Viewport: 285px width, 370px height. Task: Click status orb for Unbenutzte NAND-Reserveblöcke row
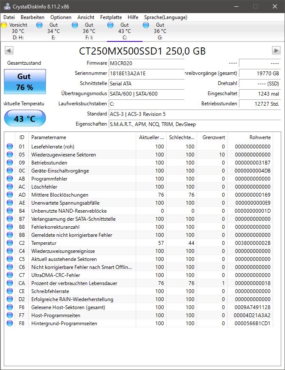coord(10,211)
